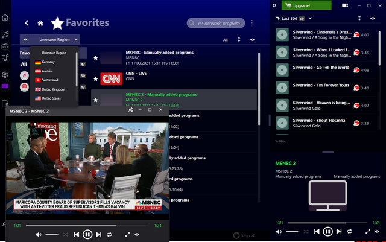
Task: Go back with the left arrow next to Favorites
Action: (x=27, y=23)
